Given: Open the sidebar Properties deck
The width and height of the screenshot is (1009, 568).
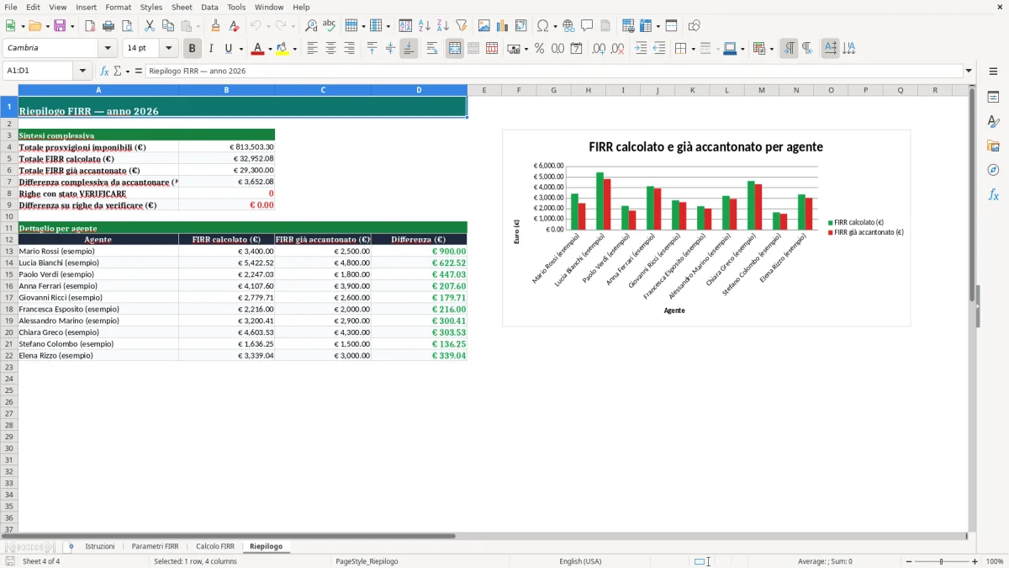Looking at the screenshot, I should [x=993, y=97].
